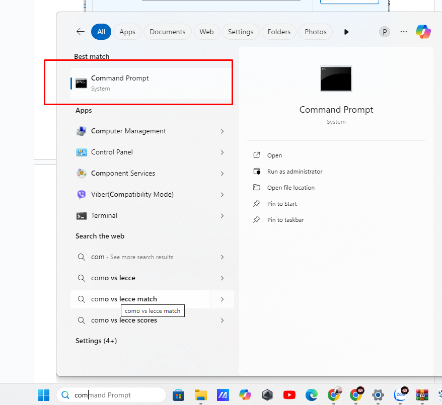442x405 pixels.
Task: Click the P profile avatar
Action: (385, 32)
